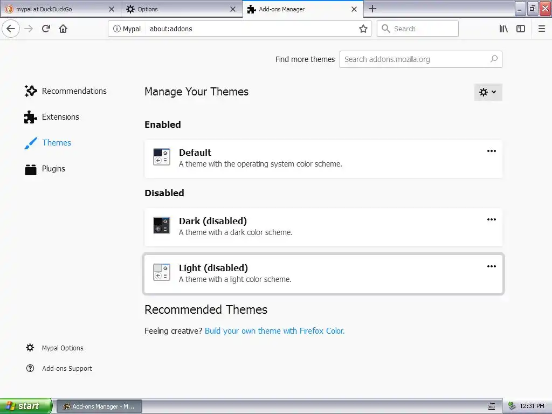This screenshot has height=414, width=552.
Task: Click the Plugins brick icon
Action: point(31,169)
